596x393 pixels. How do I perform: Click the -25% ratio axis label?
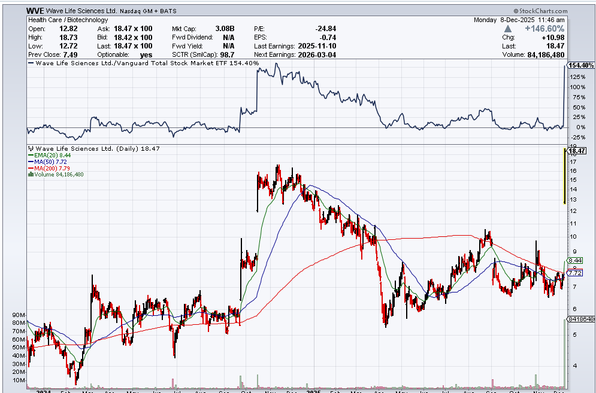click(x=579, y=137)
